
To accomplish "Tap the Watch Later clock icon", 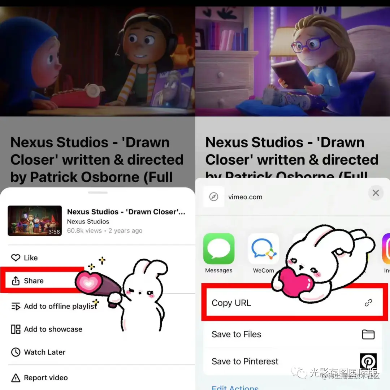I will [x=16, y=352].
